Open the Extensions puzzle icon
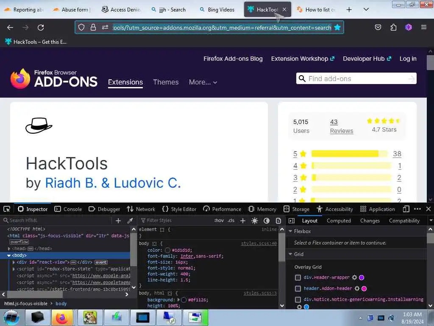This screenshot has width=434, height=326. point(393,27)
